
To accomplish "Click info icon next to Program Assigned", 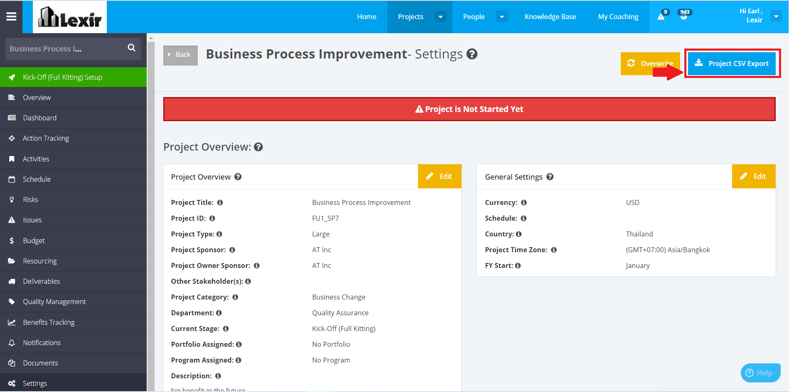I will click(238, 360).
